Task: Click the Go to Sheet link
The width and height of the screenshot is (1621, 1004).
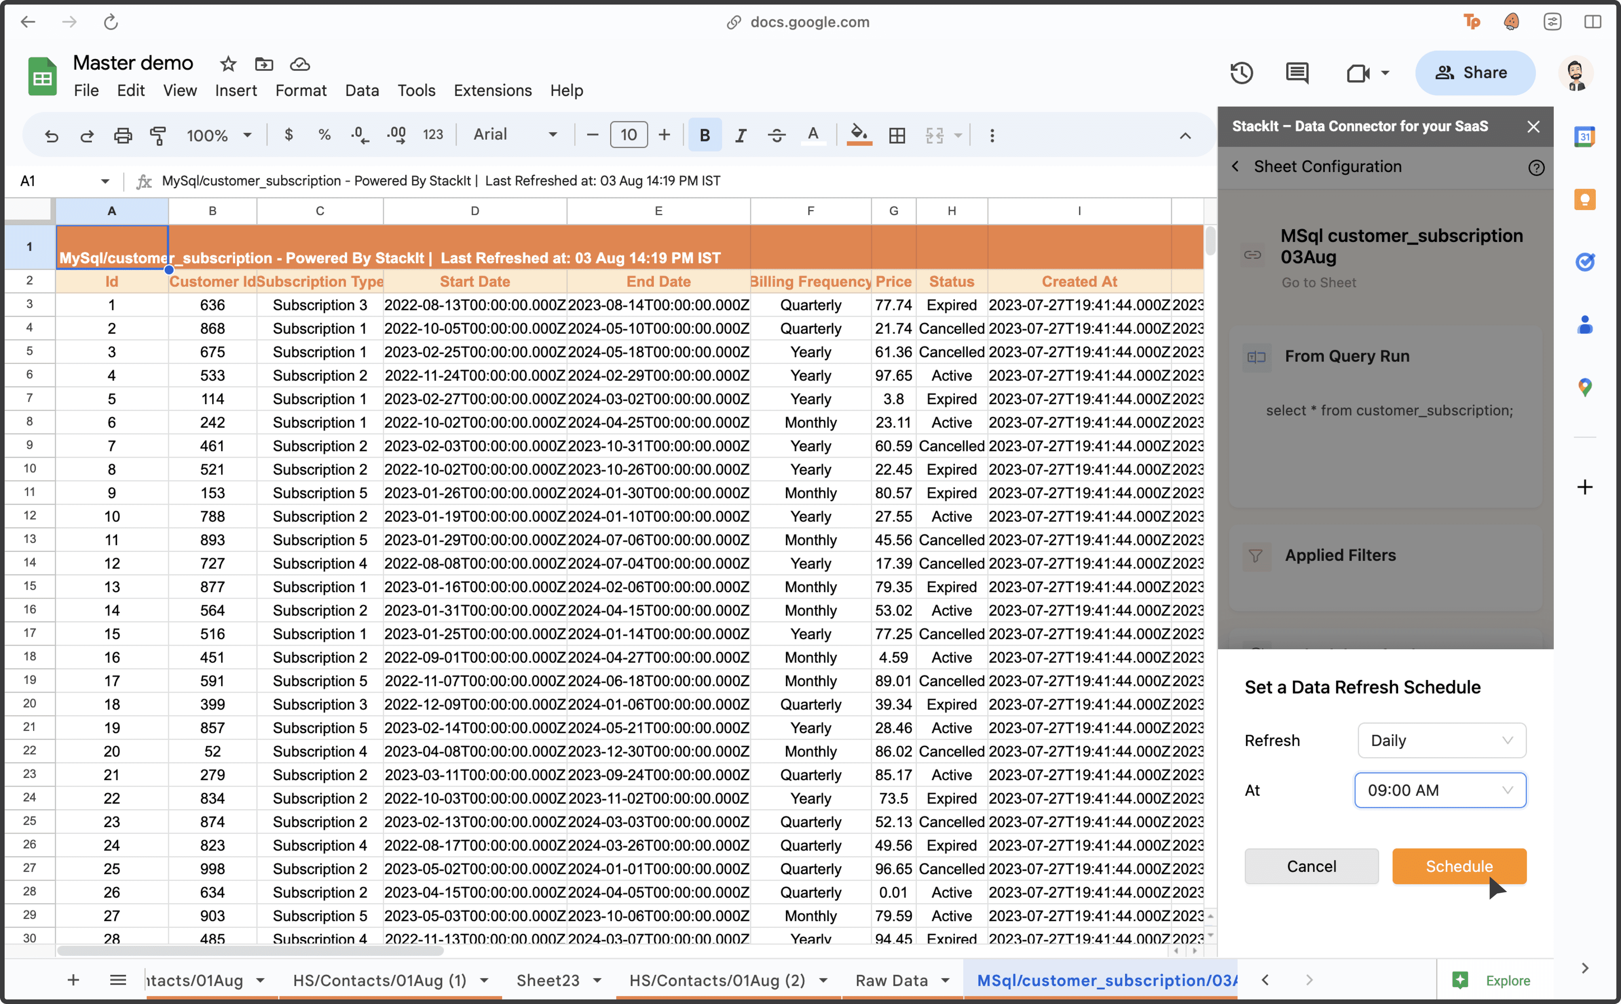Action: (1319, 282)
